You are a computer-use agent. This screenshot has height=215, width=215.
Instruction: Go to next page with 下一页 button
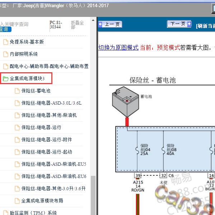pyautogui.click(x=179, y=24)
